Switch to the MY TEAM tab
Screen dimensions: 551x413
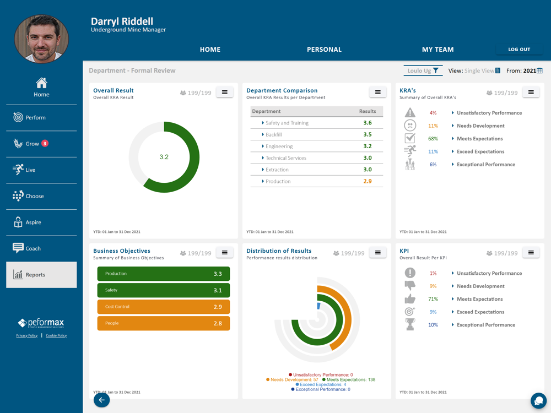coord(437,50)
